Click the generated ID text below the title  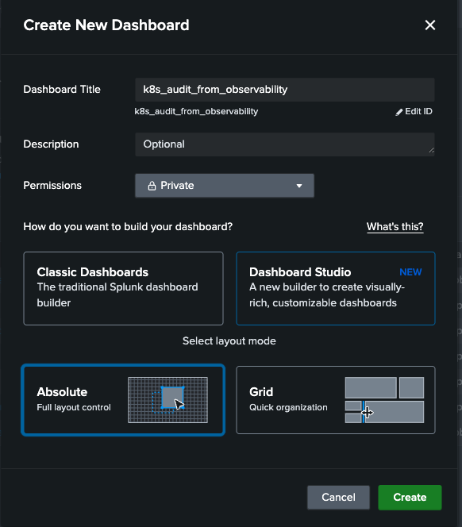(x=196, y=112)
